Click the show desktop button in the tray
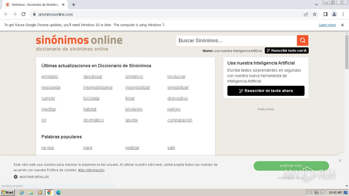 pyautogui.click(x=346, y=192)
